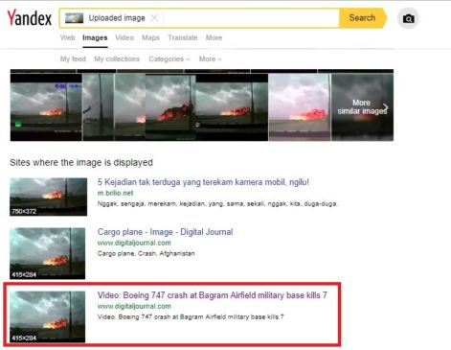
Task: Click the yellow Search button
Action: 363,18
